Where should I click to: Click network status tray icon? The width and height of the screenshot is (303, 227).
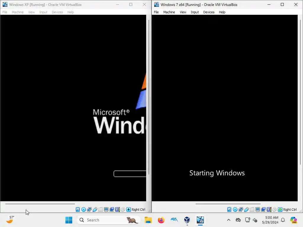tap(247, 220)
